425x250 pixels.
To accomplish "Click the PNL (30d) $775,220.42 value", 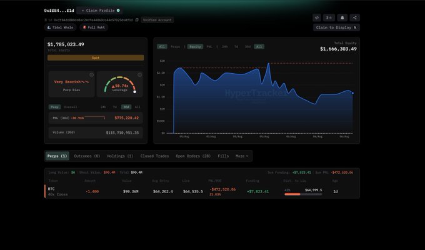I will coord(127,118).
